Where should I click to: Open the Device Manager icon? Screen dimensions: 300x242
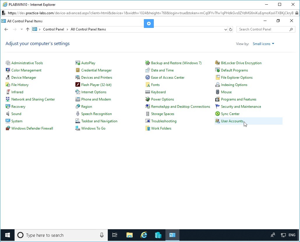click(8, 77)
